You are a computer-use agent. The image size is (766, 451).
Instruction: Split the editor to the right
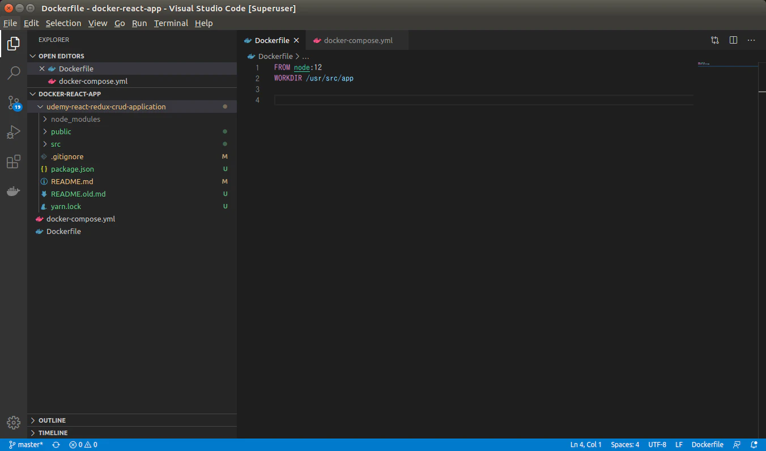pos(733,40)
